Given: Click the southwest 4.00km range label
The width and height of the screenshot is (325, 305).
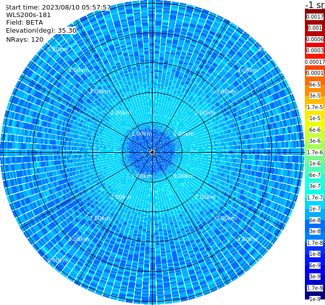Looking at the screenshot, I should [x=78, y=239].
